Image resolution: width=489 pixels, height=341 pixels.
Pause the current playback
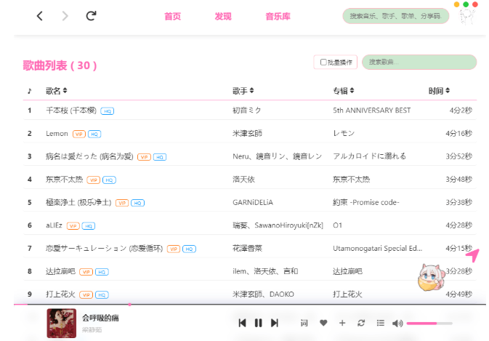click(258, 323)
